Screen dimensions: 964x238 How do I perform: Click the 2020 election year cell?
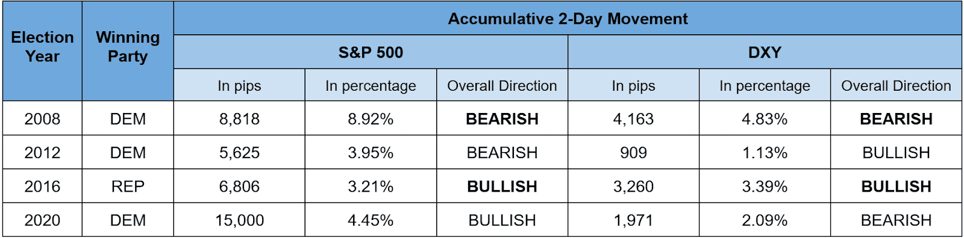click(42, 219)
